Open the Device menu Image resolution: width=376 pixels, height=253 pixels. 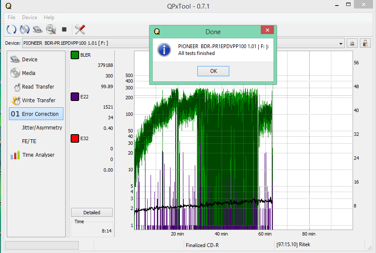pos(29,17)
